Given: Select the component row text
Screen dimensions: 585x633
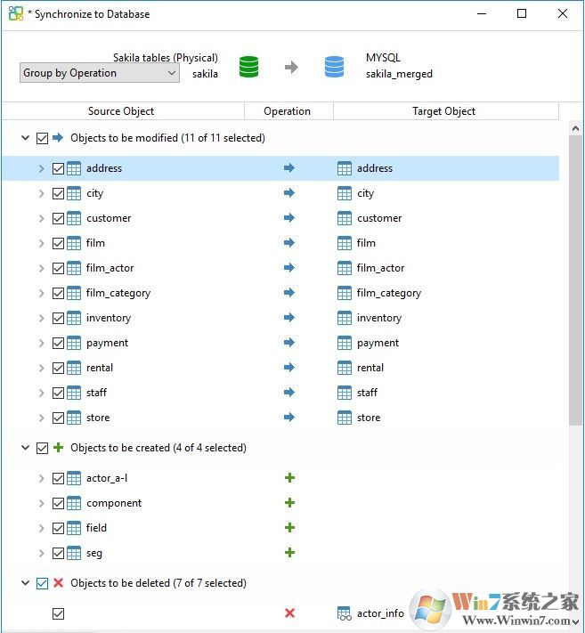Looking at the screenshot, I should point(114,503).
